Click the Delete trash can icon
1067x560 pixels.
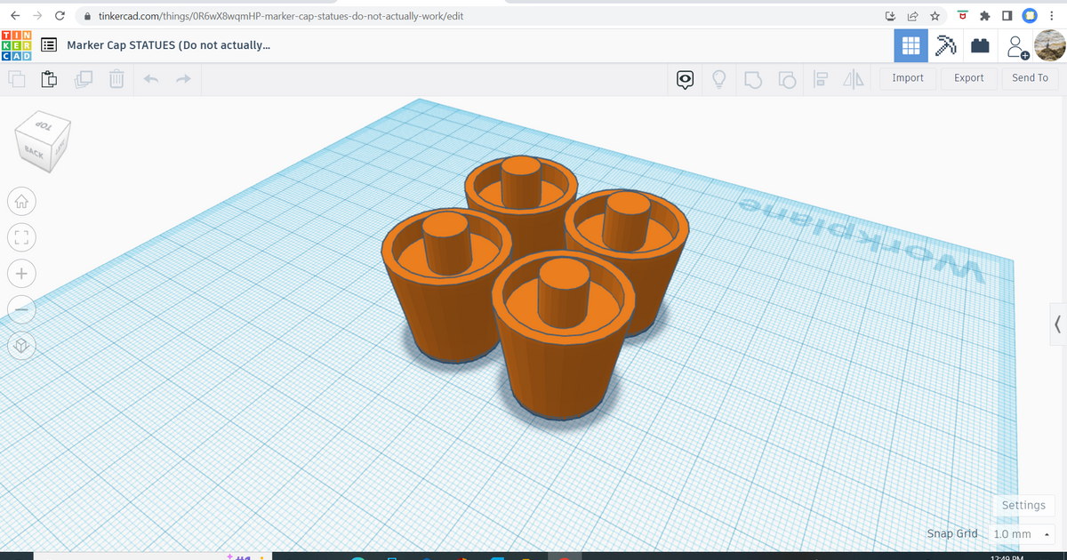click(116, 80)
